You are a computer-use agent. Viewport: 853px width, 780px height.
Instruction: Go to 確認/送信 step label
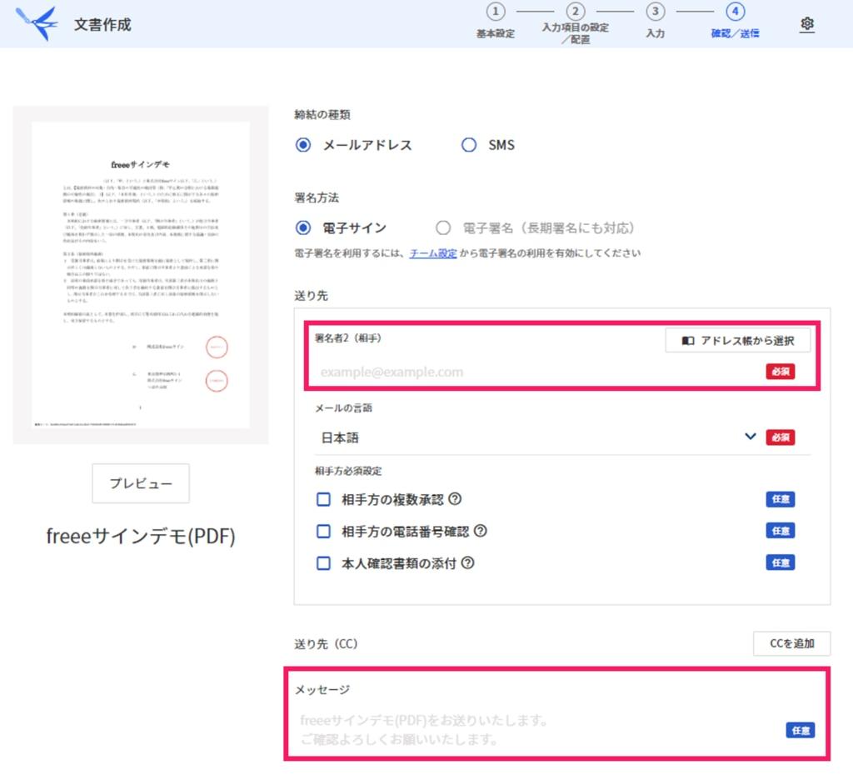[735, 33]
